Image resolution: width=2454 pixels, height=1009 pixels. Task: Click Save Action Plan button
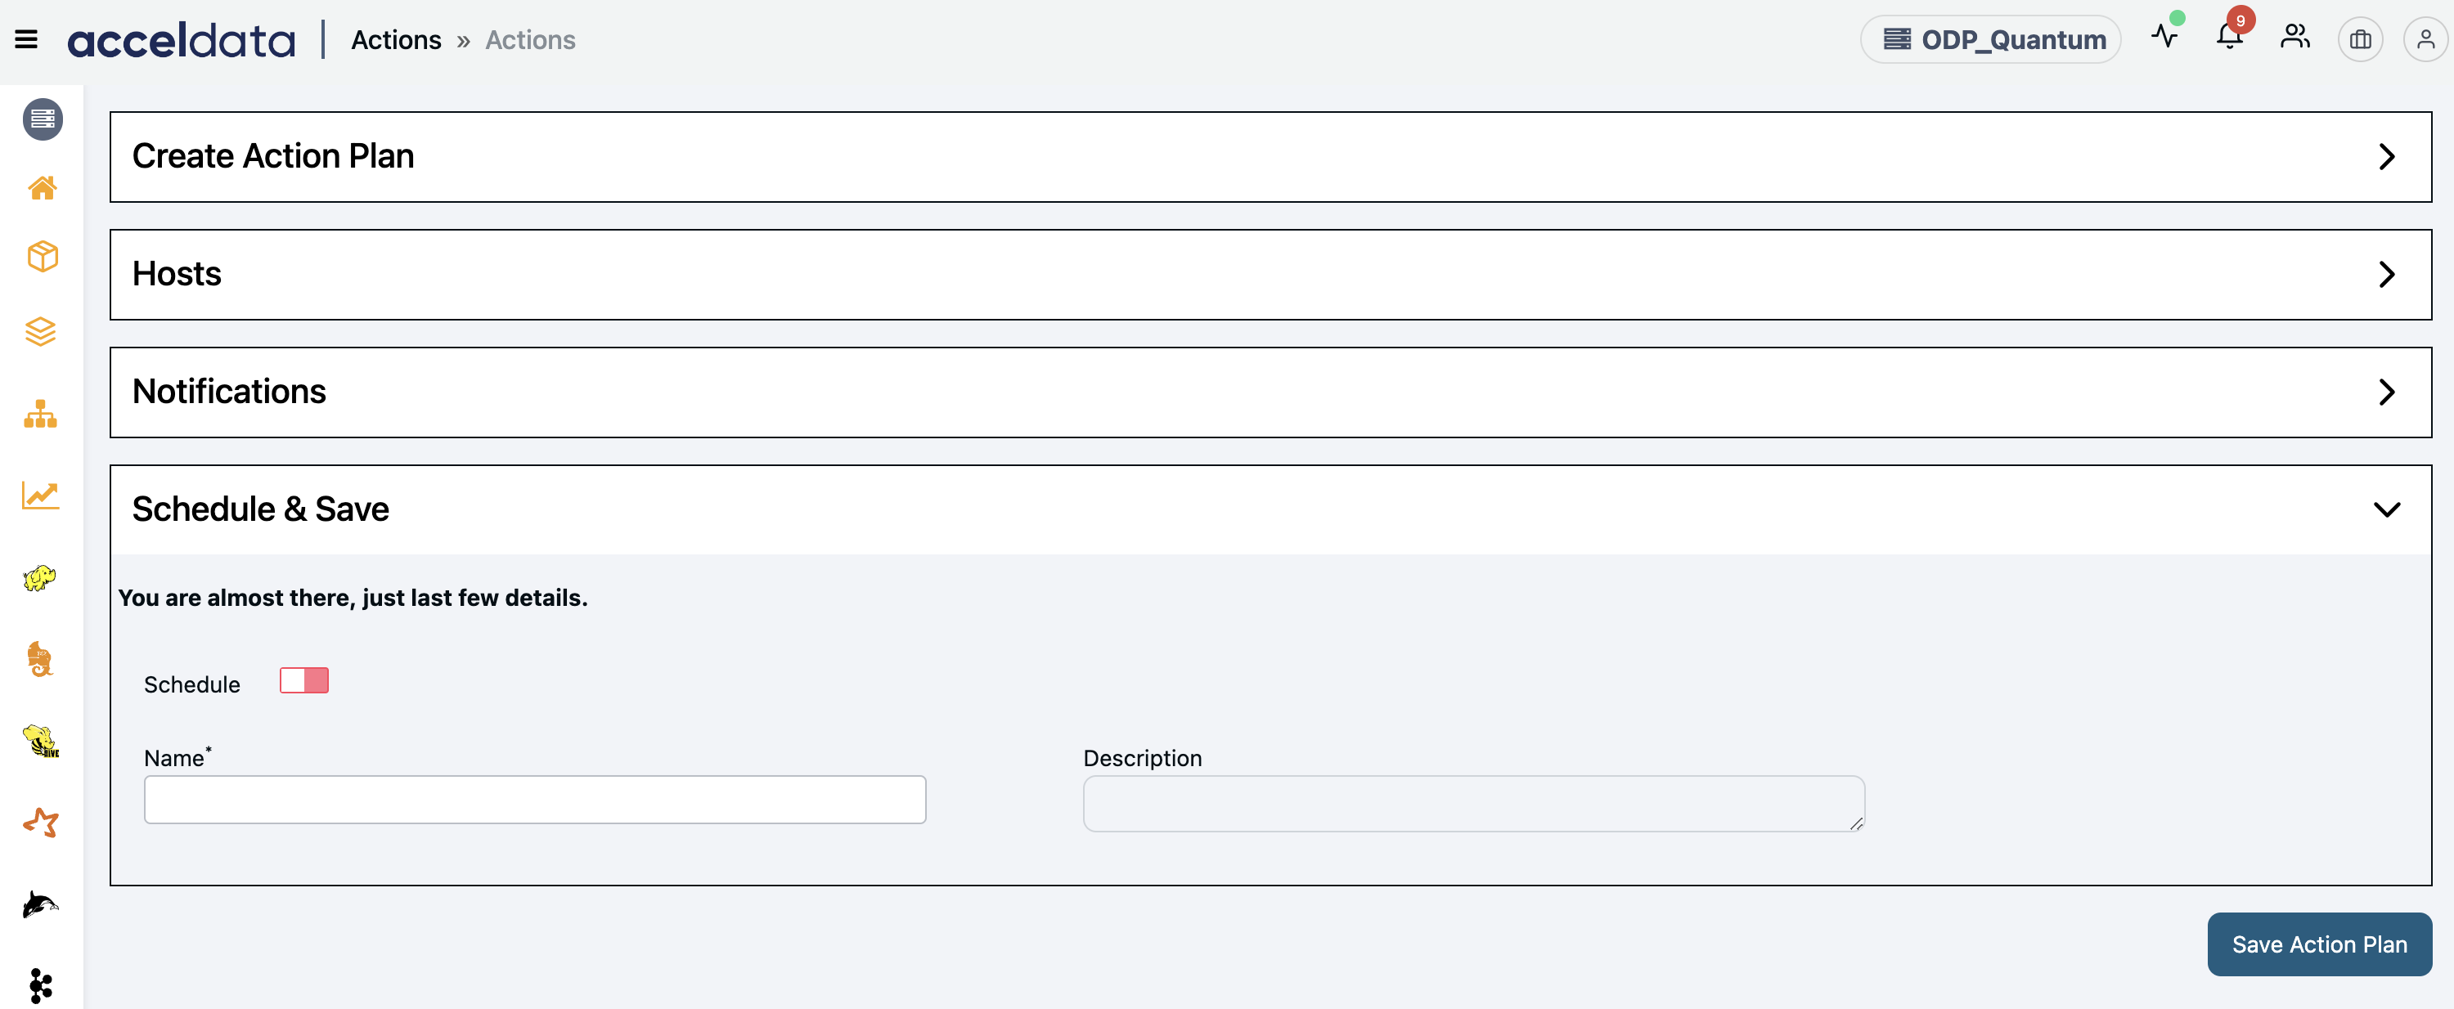coord(2319,944)
